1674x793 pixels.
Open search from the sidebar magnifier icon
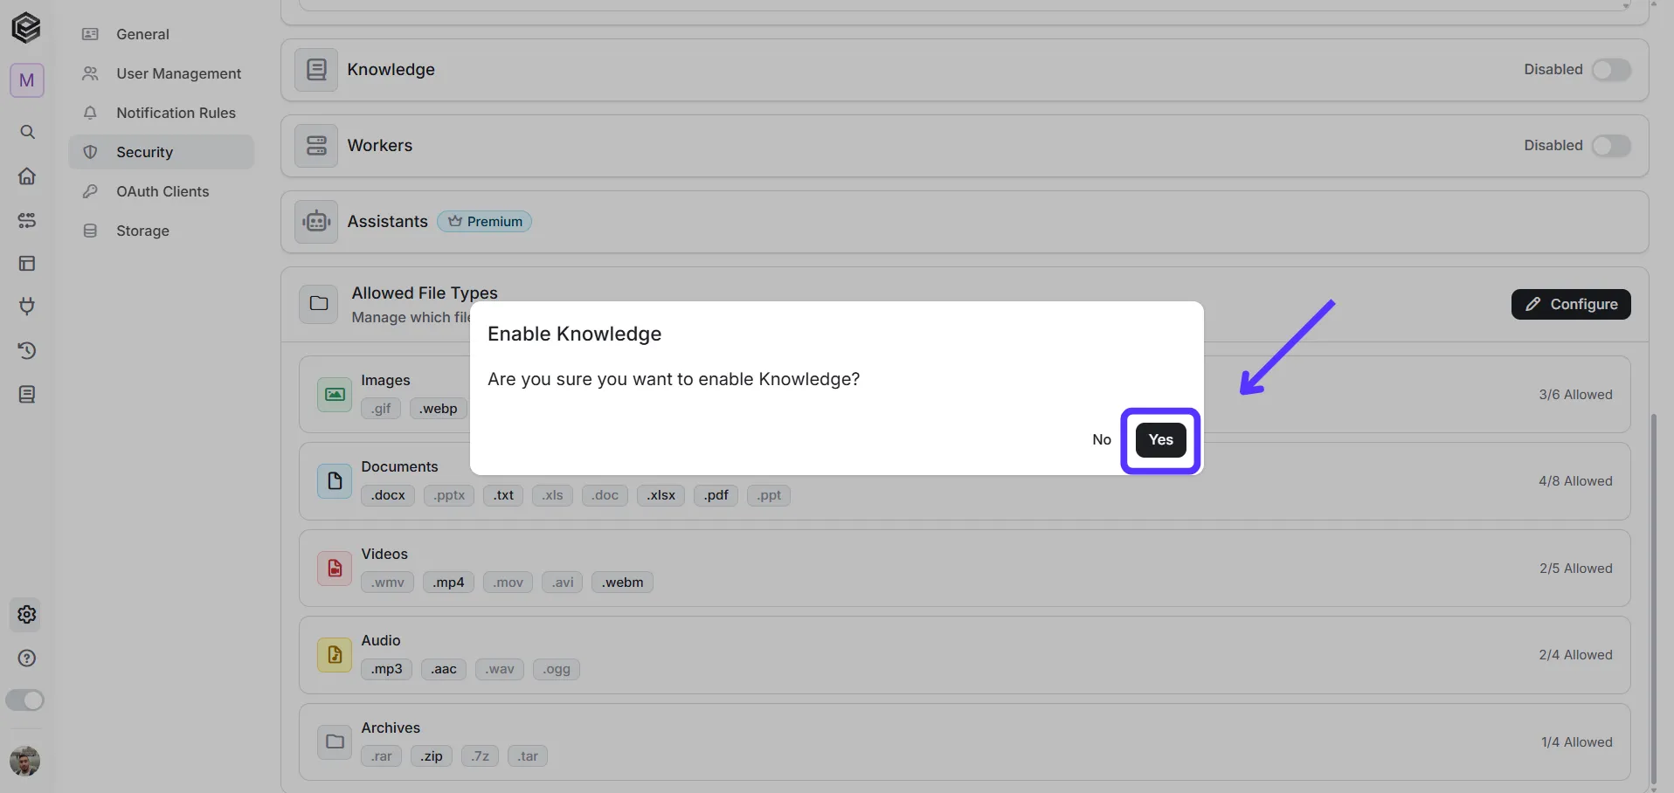coord(27,132)
